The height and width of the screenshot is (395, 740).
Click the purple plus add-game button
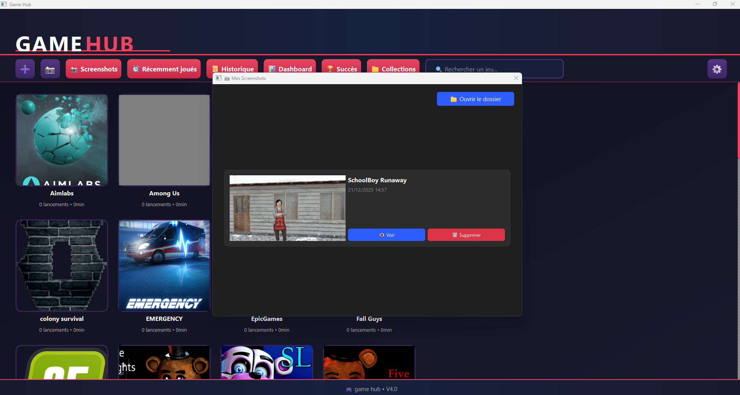click(25, 69)
